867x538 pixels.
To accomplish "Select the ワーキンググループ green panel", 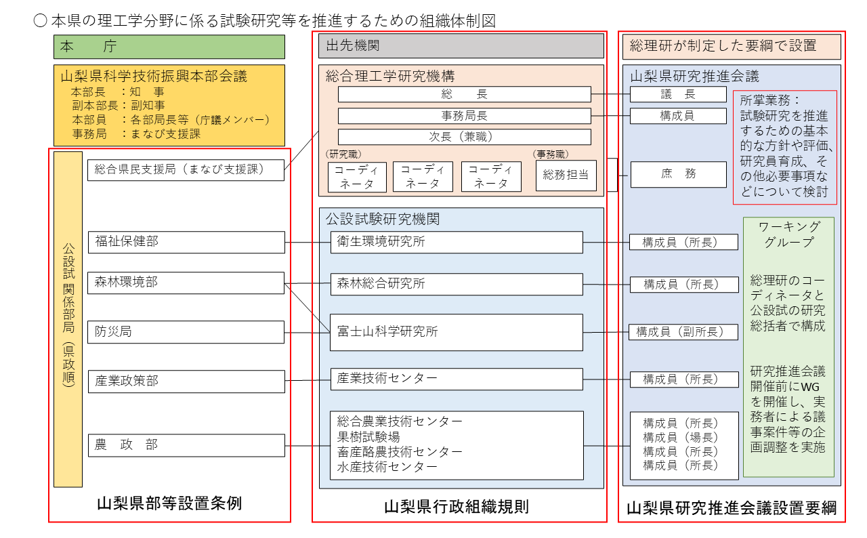I will 788,347.
